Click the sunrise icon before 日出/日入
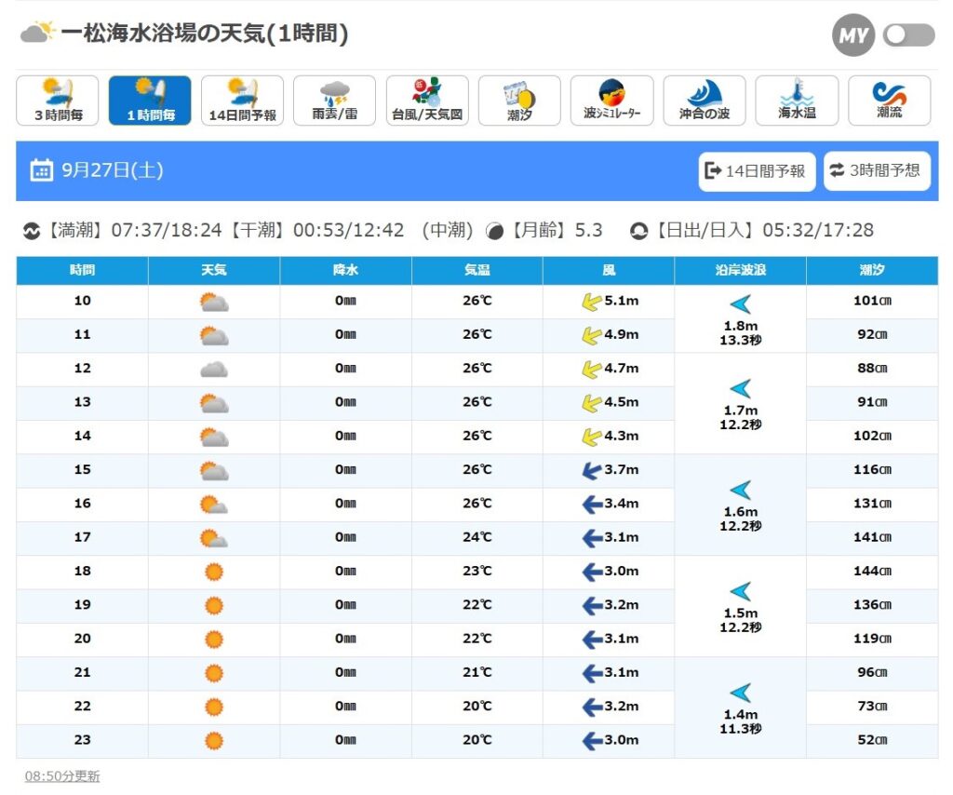 coord(638,232)
